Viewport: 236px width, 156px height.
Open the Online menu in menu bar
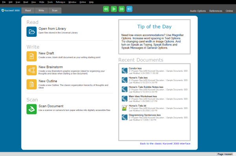click(83, 2)
